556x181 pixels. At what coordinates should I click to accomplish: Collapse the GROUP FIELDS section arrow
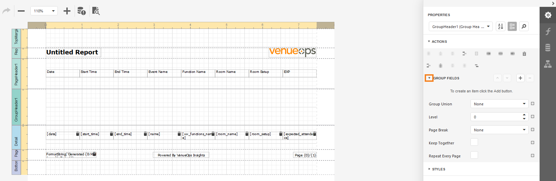[x=429, y=78]
